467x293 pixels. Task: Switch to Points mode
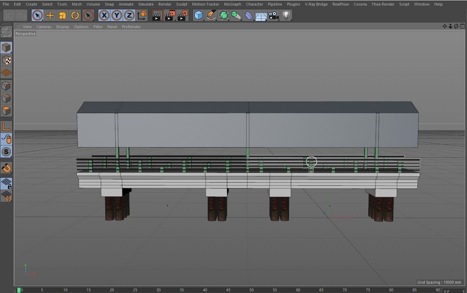click(x=6, y=85)
